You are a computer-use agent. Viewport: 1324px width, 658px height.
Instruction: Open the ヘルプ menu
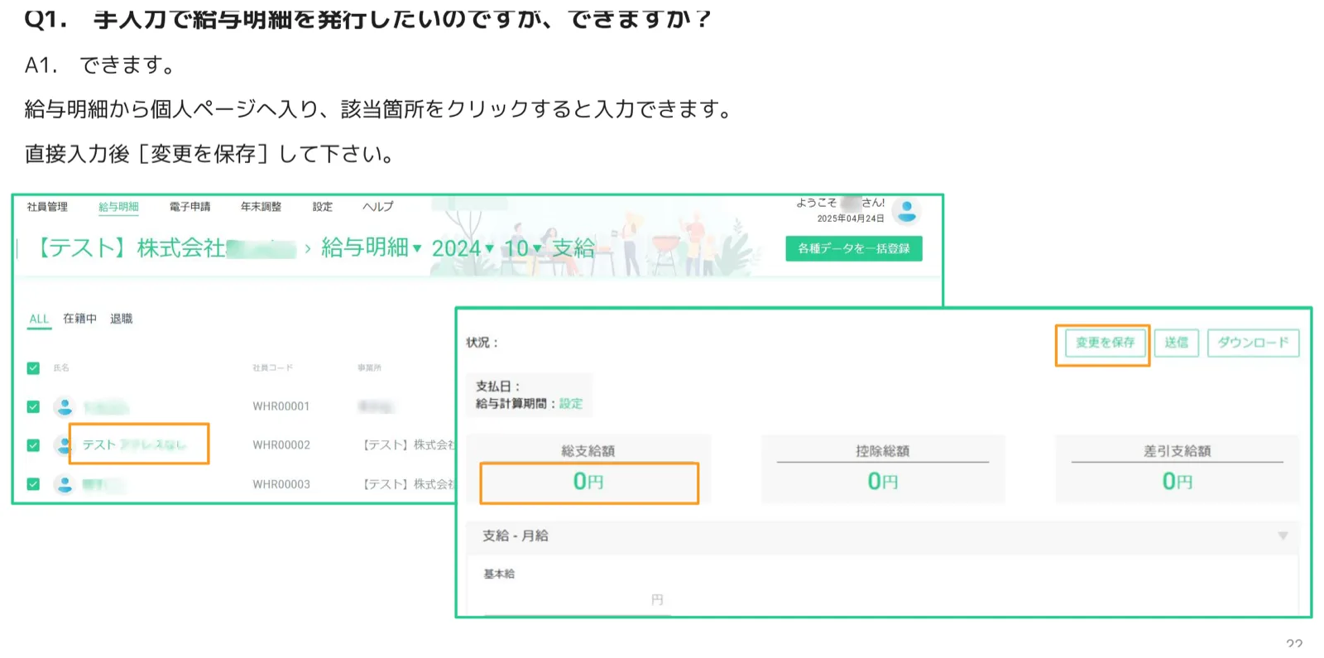click(x=378, y=207)
